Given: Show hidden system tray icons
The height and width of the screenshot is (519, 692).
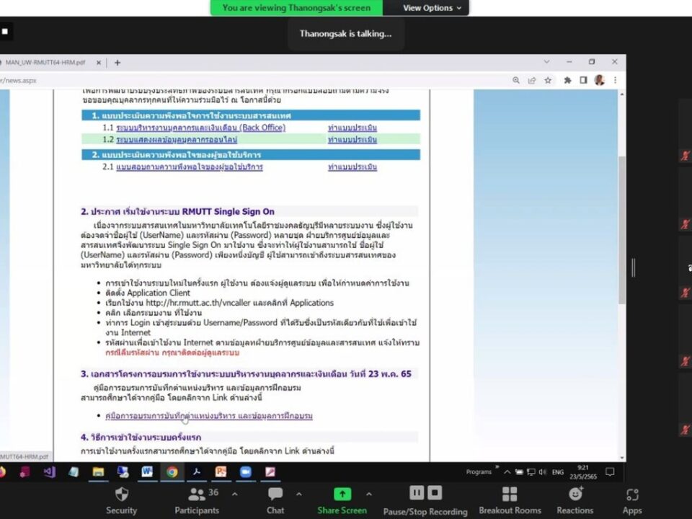Looking at the screenshot, I should (x=507, y=472).
